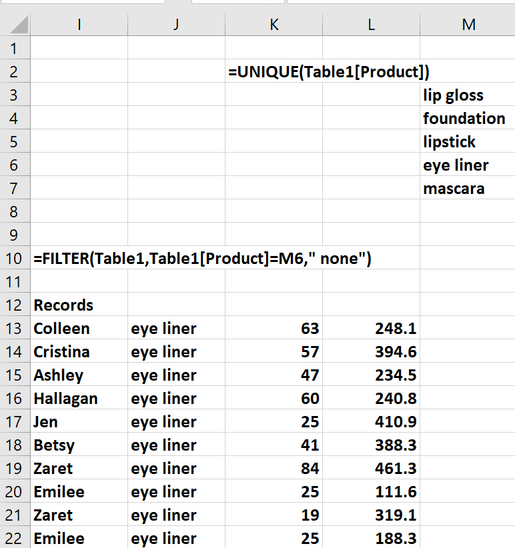Image resolution: width=515 pixels, height=548 pixels.
Task: Select the cell containing "Hallagan"
Action: click(x=79, y=399)
